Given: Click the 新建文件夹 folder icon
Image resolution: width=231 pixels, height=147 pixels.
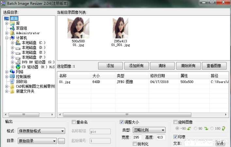Looking at the screenshot, I should (12, 91).
